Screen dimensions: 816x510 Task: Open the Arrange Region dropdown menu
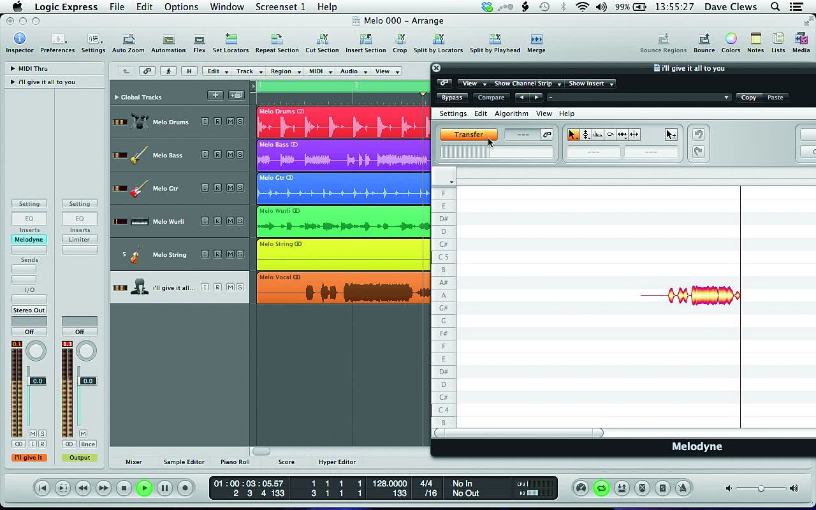pos(285,71)
